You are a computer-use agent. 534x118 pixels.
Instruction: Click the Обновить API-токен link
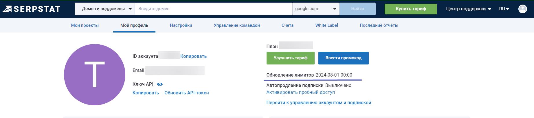[186, 93]
